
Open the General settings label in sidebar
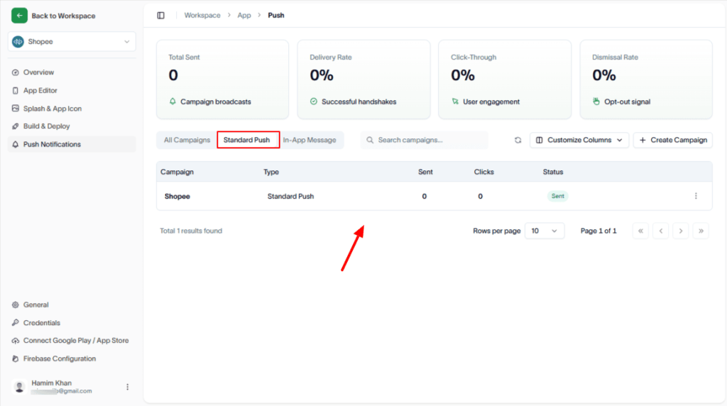click(x=35, y=305)
